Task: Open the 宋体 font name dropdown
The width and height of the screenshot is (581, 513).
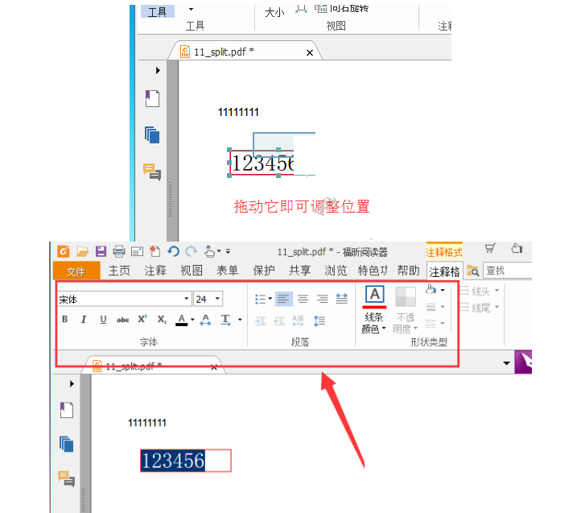Action: (x=187, y=299)
